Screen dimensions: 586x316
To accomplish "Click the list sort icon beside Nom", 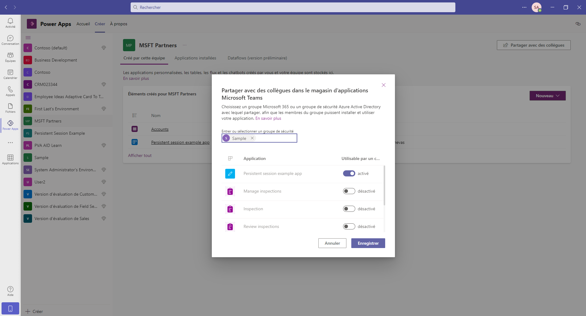I will [135, 115].
